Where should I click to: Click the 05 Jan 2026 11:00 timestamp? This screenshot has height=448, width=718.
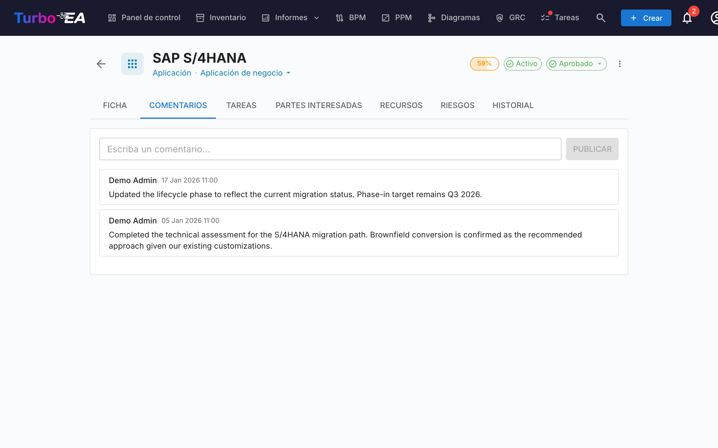pyautogui.click(x=190, y=220)
